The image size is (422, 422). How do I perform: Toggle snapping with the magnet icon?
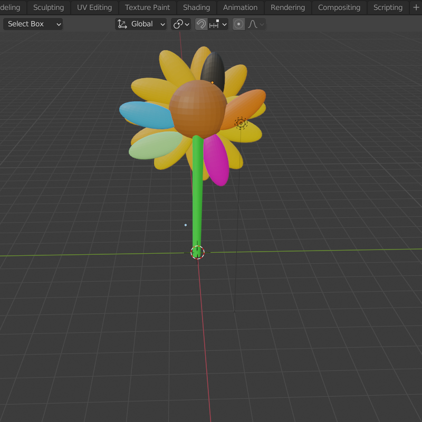click(201, 24)
